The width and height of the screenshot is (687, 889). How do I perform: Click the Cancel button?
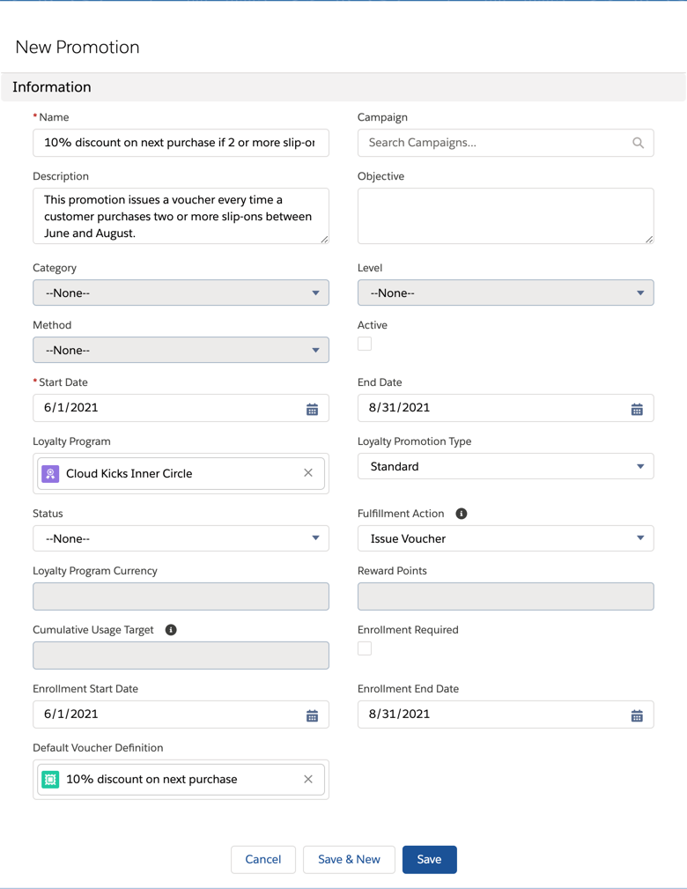tap(262, 859)
